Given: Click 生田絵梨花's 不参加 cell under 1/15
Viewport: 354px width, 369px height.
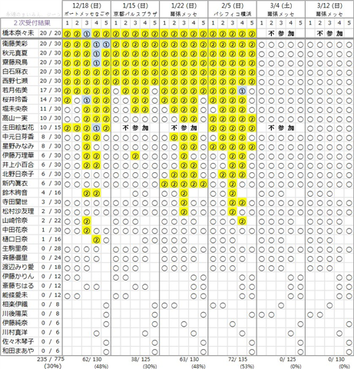Looking at the screenshot, I should pos(135,128).
